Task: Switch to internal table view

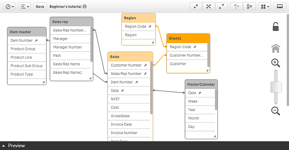Action: click(x=236, y=7)
